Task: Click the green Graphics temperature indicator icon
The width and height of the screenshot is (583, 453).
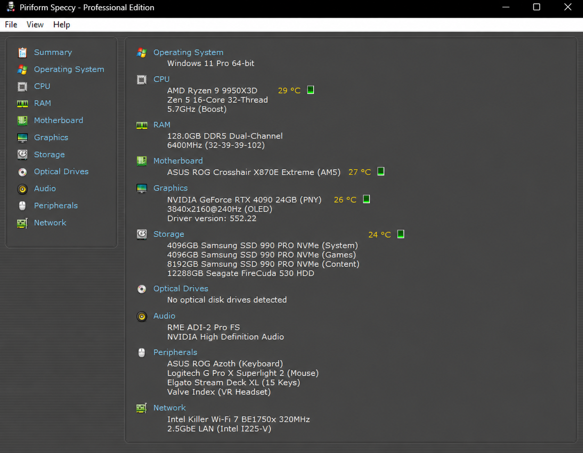Action: (x=367, y=199)
